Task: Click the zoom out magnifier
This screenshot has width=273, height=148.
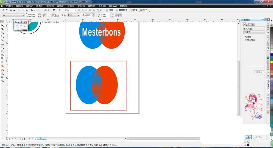Action: [83, 10]
